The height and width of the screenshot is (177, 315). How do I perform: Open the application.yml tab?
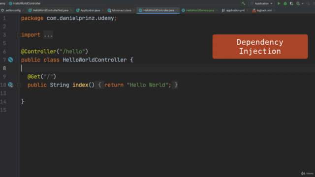(x=235, y=10)
